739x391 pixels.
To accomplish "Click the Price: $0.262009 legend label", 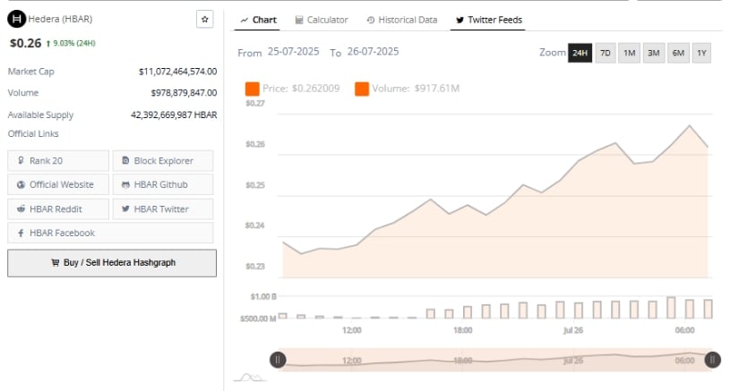I will point(301,89).
